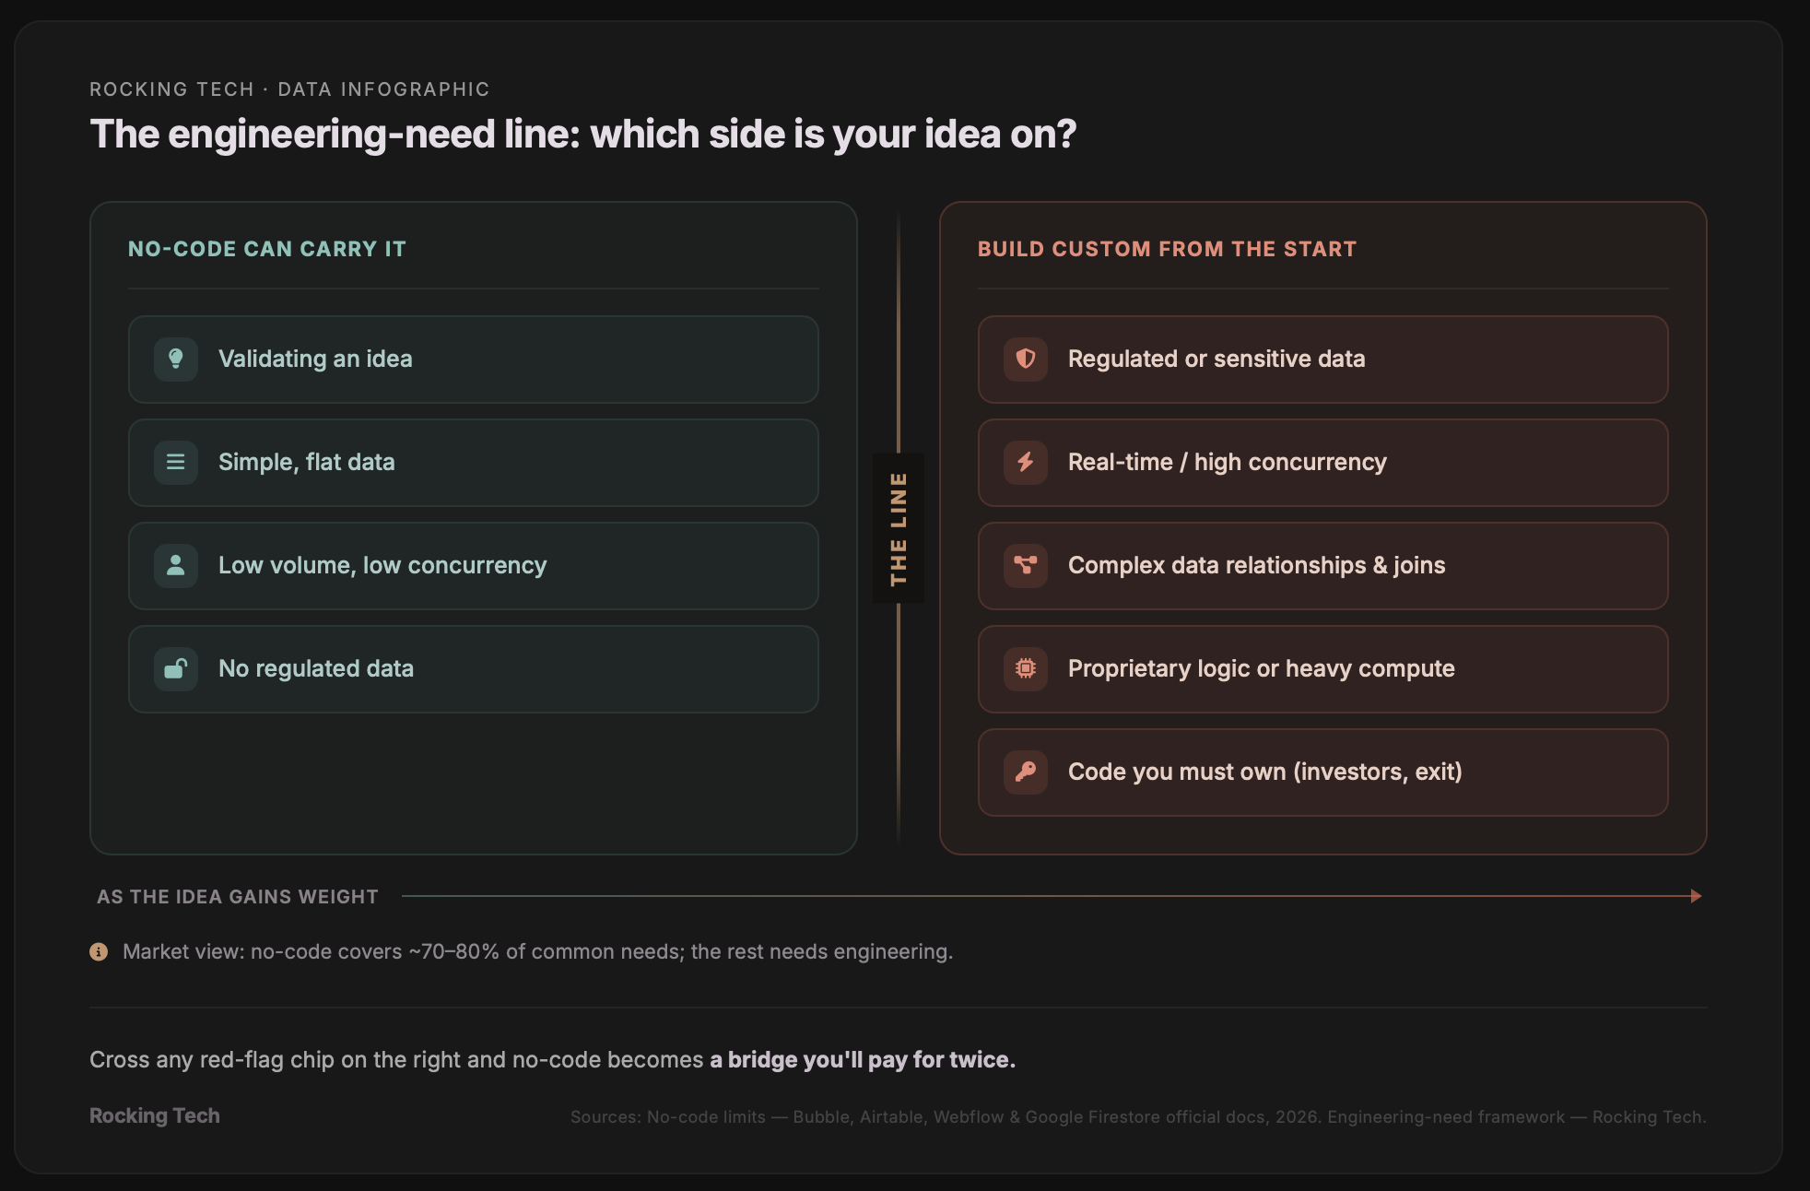
Task: Click the AS THE IDEA GAINS WEIGHT label
Action: click(238, 897)
